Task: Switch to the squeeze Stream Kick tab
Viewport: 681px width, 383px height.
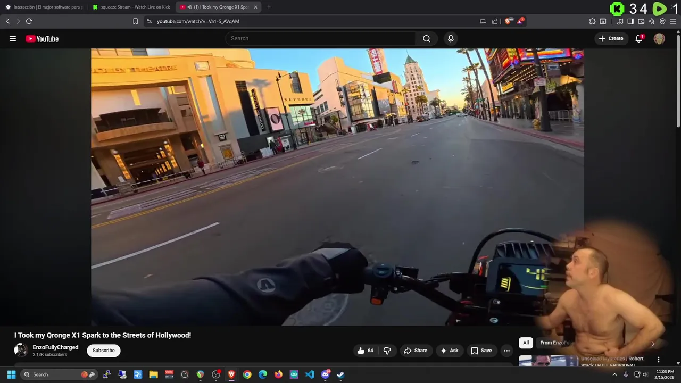Action: pyautogui.click(x=131, y=7)
